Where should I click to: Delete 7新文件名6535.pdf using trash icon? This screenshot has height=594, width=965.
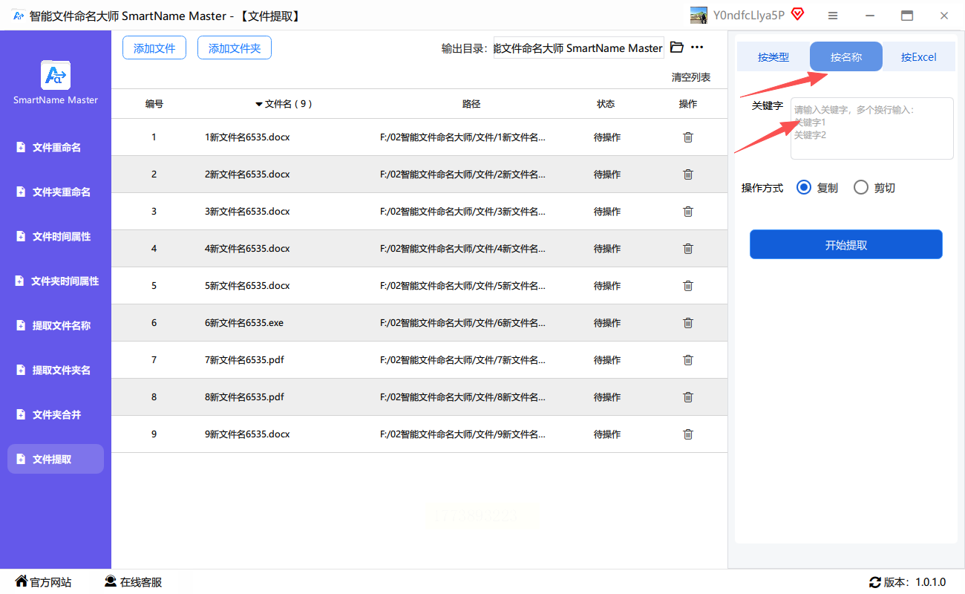coord(688,360)
